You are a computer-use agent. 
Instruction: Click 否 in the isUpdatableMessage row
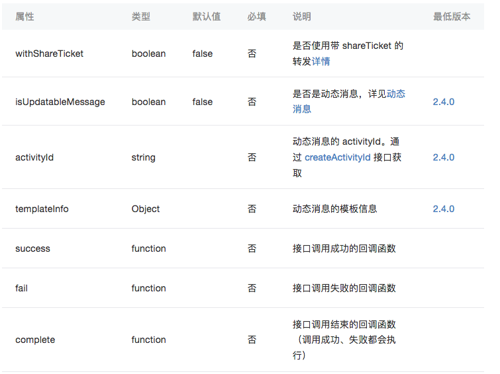click(x=252, y=102)
